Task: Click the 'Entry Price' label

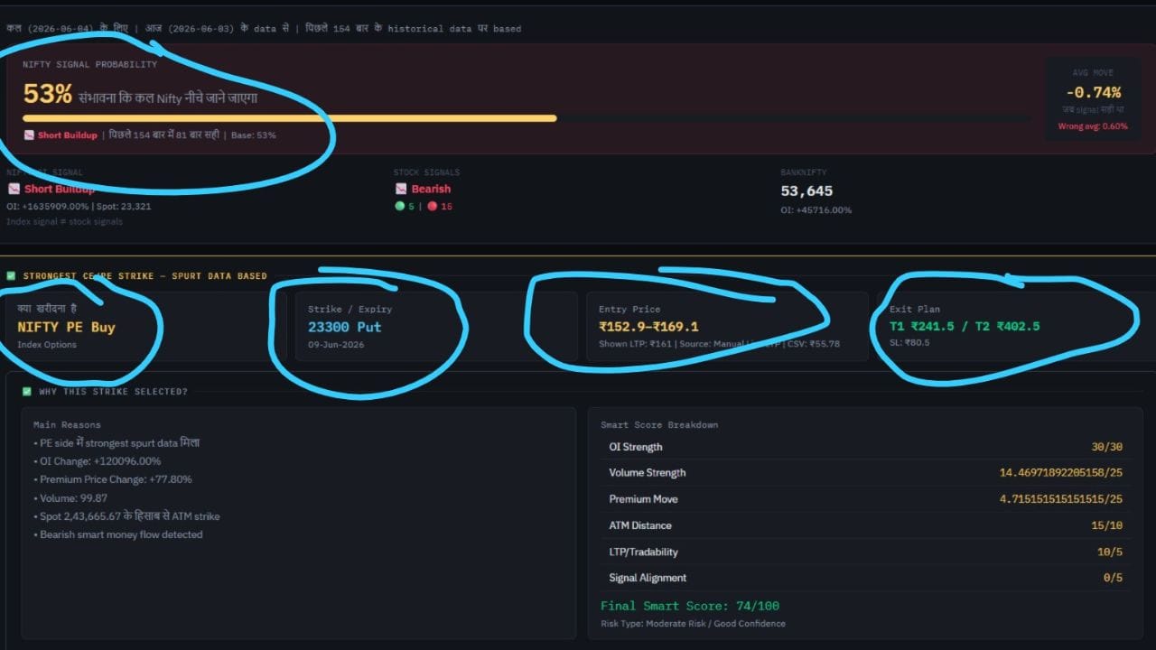Action: point(629,309)
